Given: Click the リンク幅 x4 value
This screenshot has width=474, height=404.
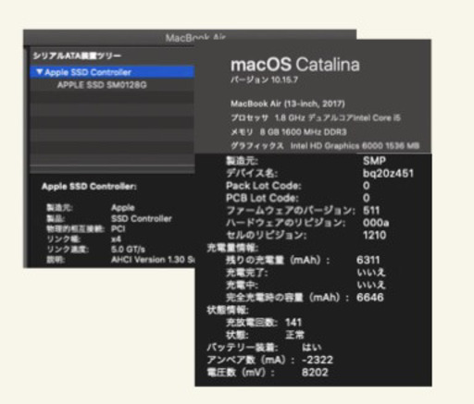Looking at the screenshot, I should [116, 239].
